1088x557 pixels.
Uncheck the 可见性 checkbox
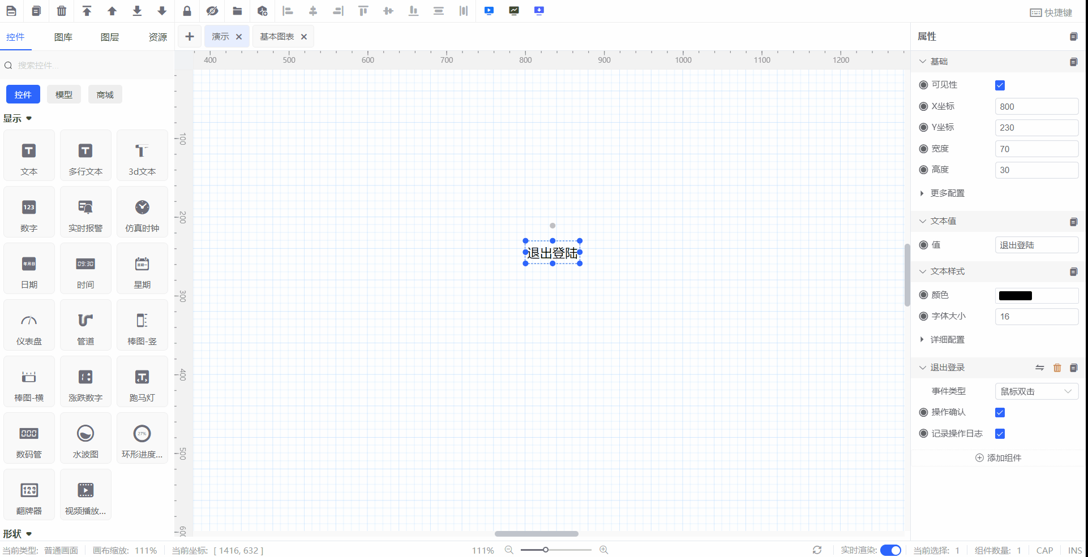(x=1000, y=85)
